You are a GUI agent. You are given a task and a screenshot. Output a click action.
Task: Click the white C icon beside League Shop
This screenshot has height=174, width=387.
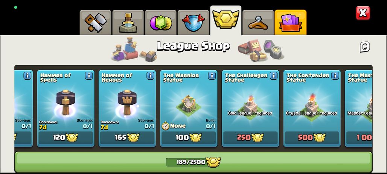[x=364, y=47]
